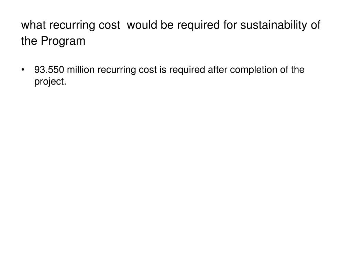
Task: Click the word 'be' in the title
Action: [x=167, y=25]
